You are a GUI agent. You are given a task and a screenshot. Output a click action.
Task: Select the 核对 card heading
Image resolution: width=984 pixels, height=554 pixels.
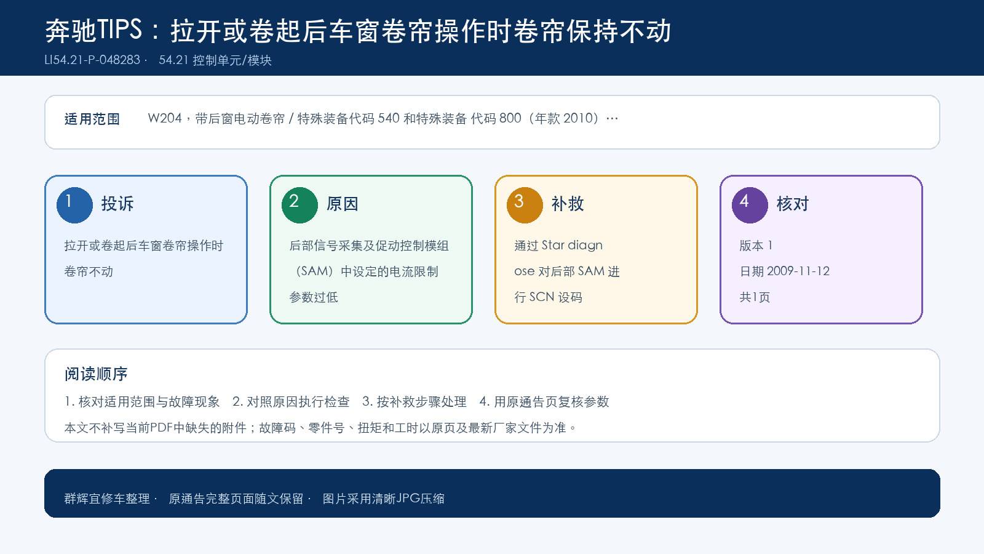pyautogui.click(x=793, y=204)
